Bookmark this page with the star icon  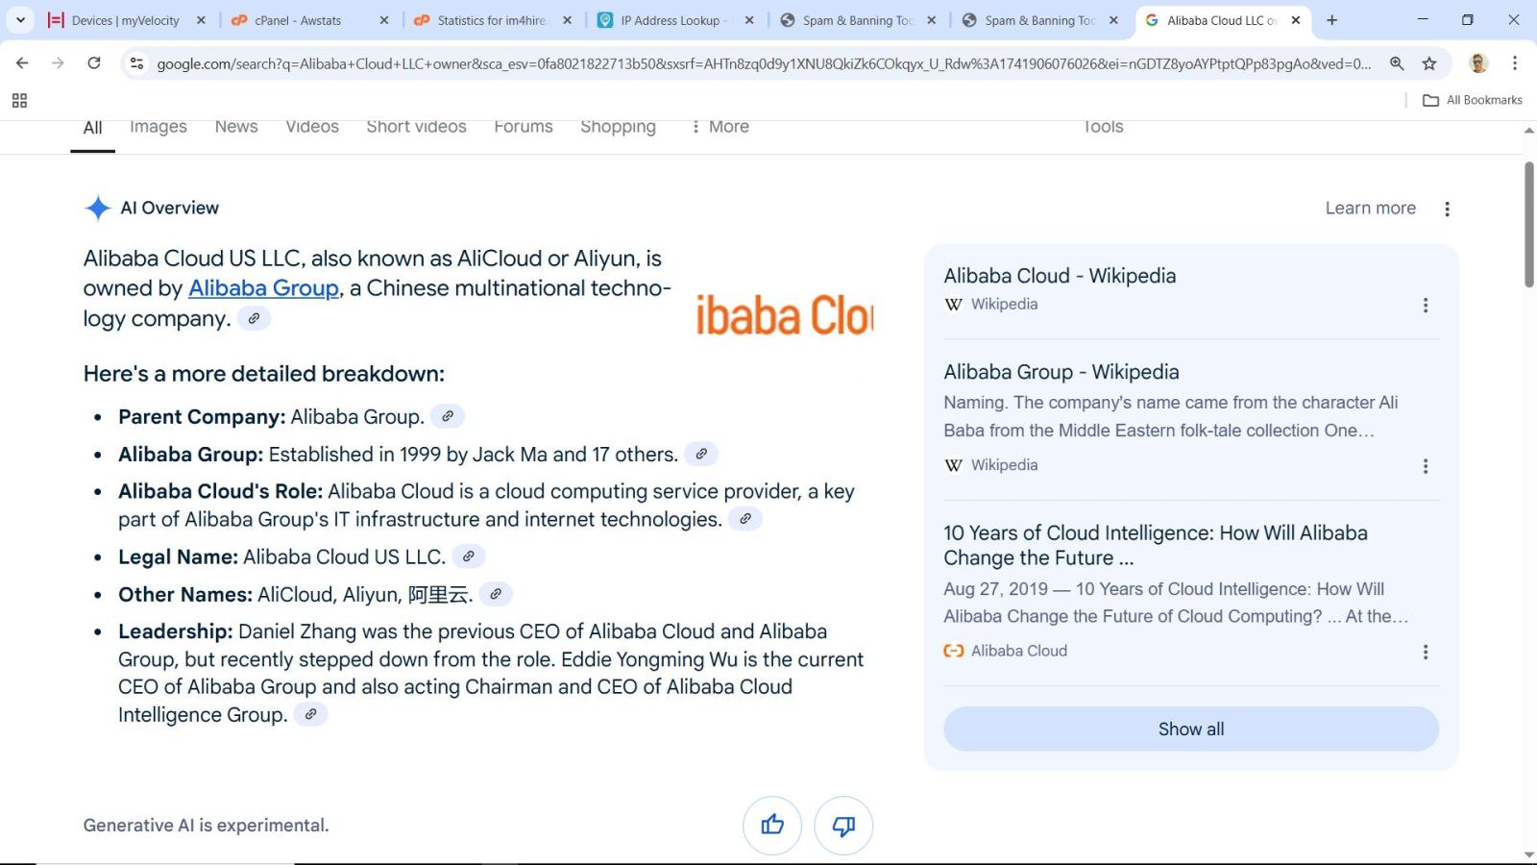coord(1428,63)
